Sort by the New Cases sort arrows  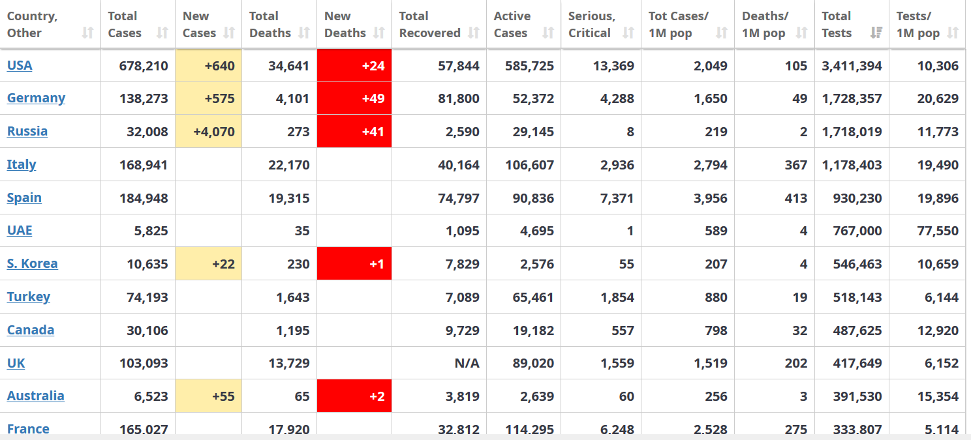[x=229, y=33]
